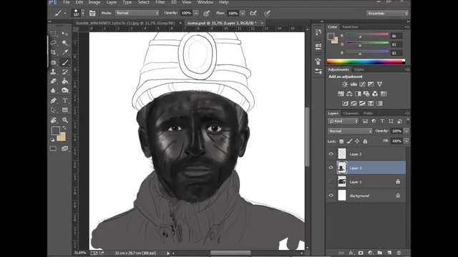Toggle lock position

tap(357, 141)
